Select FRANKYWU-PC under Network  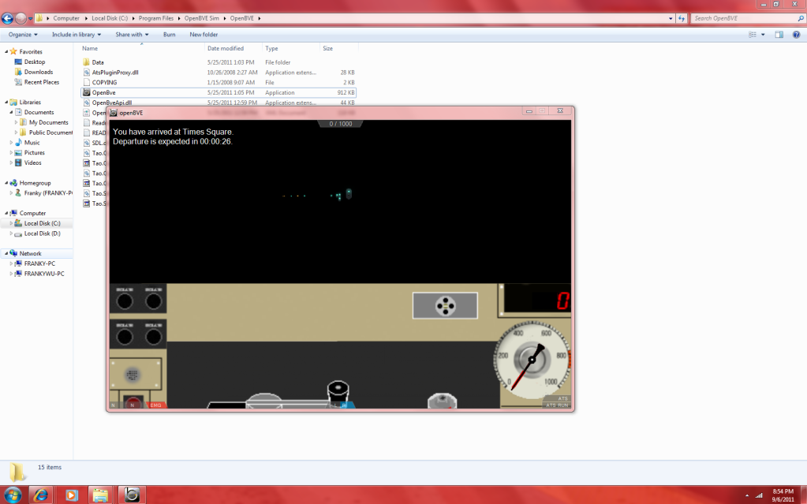click(44, 274)
